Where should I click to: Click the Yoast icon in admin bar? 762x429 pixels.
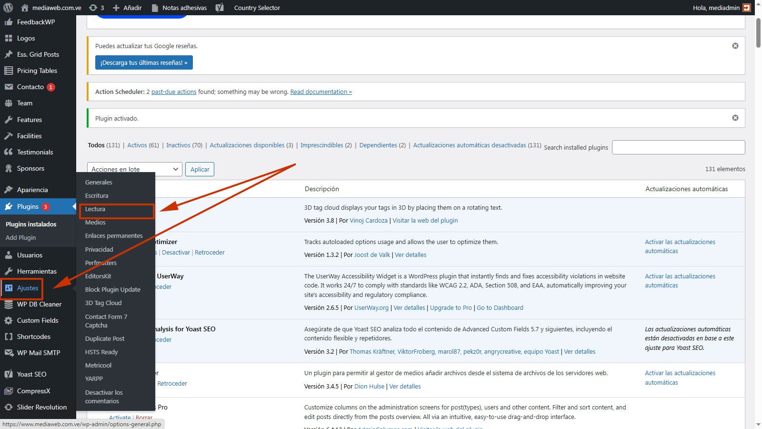tap(220, 8)
